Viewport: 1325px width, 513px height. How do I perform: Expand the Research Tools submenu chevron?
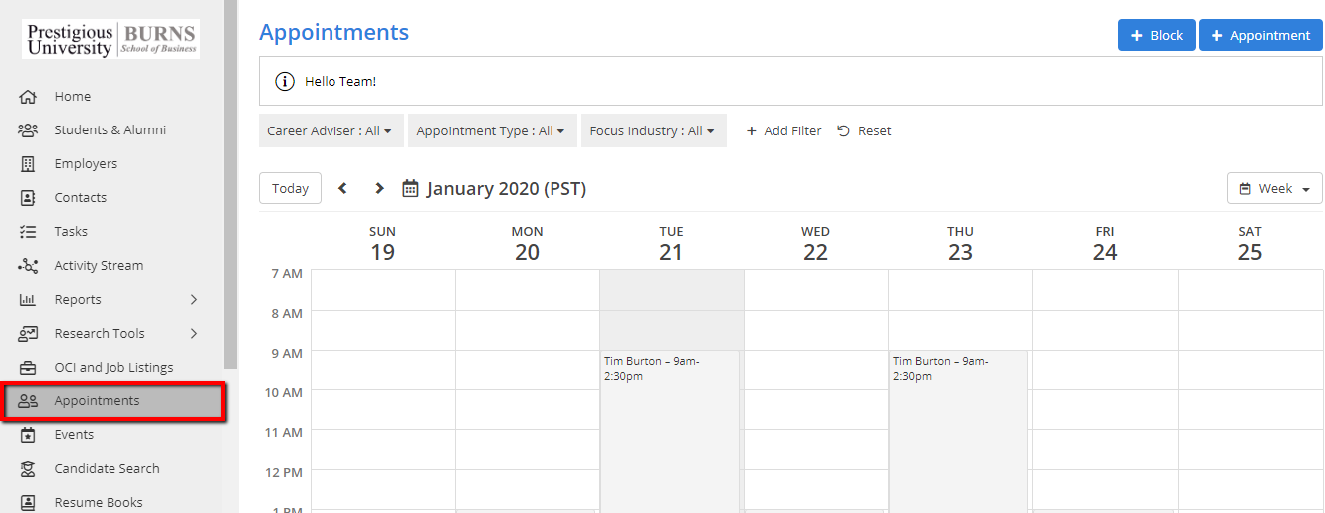(194, 334)
